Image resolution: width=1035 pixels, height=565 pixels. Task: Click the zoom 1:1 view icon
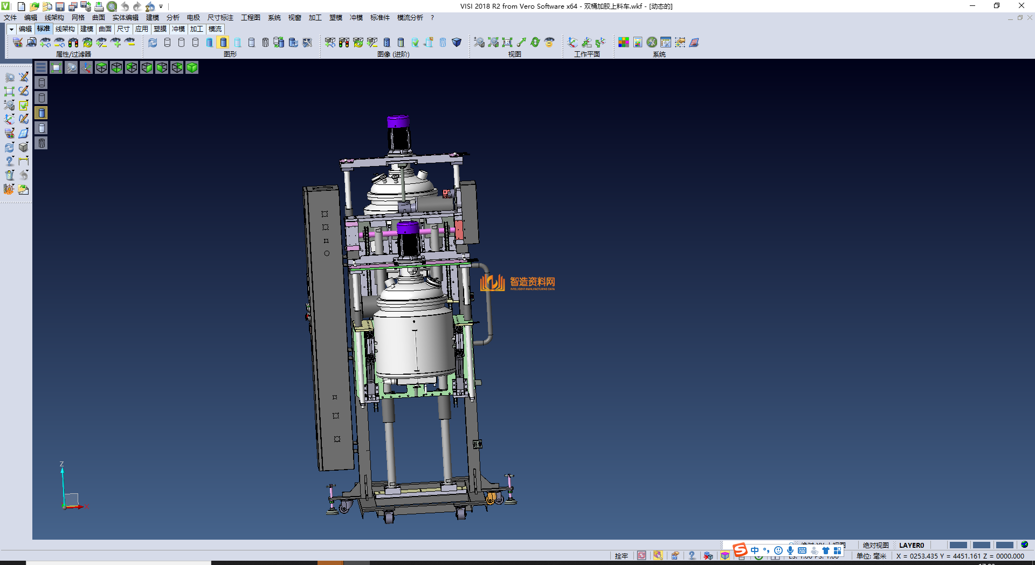[x=507, y=42]
